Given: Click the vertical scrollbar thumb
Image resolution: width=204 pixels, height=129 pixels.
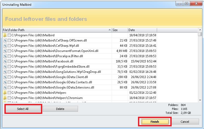Looking at the screenshot, I should (x=200, y=34).
